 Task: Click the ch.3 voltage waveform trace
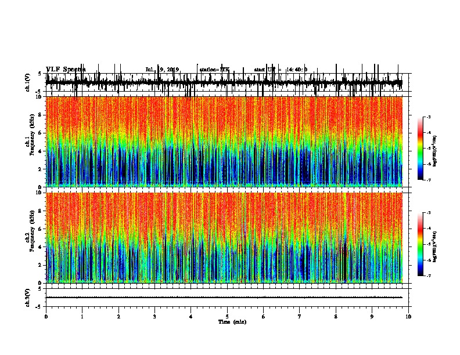tap(224, 298)
